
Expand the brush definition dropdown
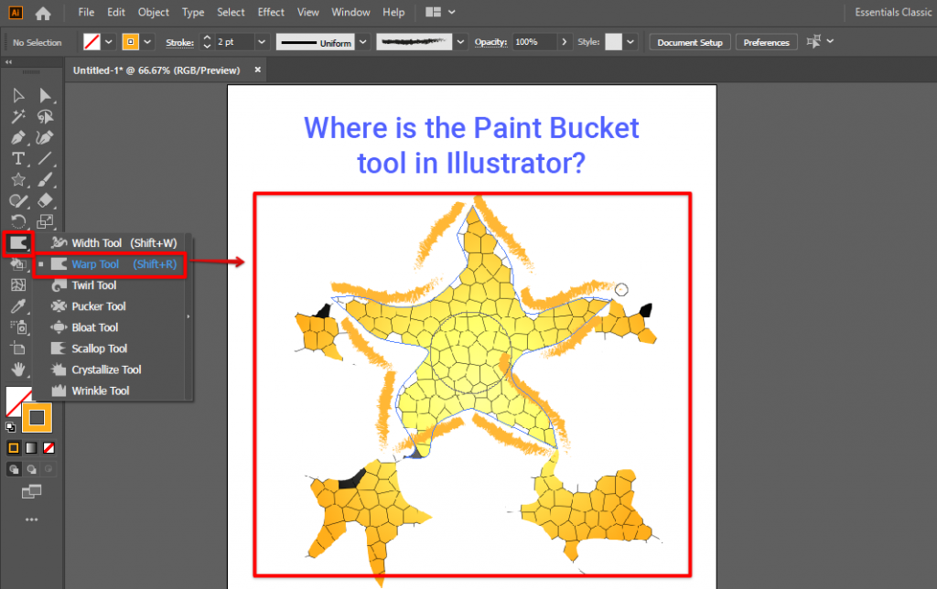pos(462,42)
